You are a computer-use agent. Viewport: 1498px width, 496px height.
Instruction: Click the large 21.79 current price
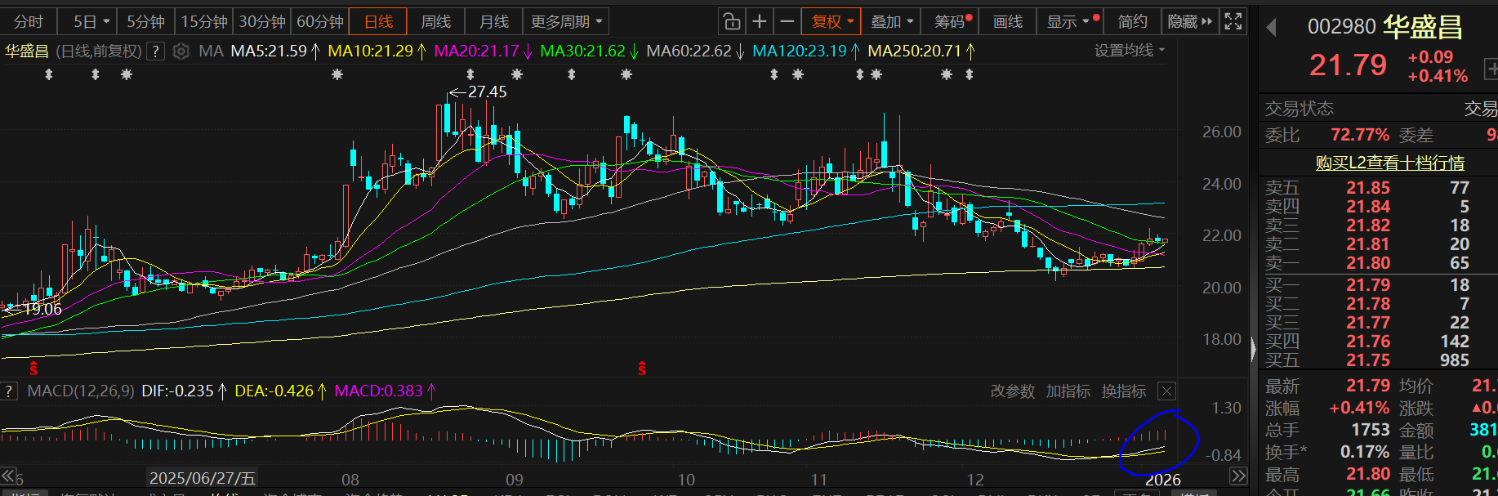click(1348, 65)
